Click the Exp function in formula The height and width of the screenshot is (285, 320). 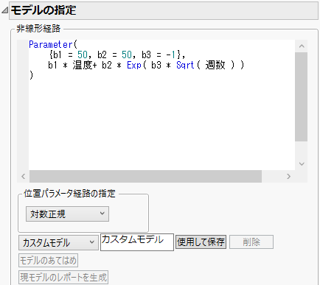134,65
